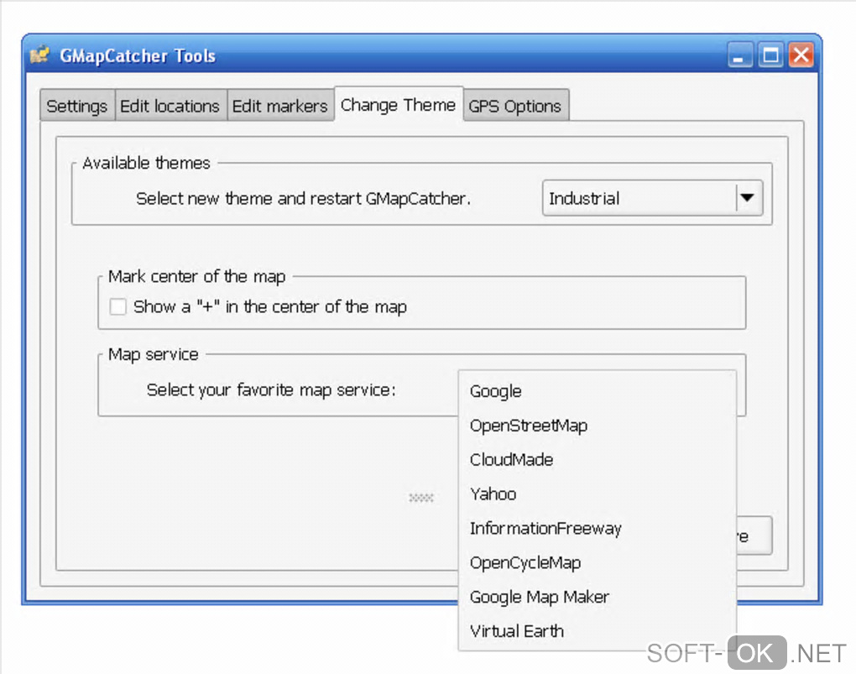Select the Change Theme tab
Image resolution: width=856 pixels, height=674 pixels.
398,105
